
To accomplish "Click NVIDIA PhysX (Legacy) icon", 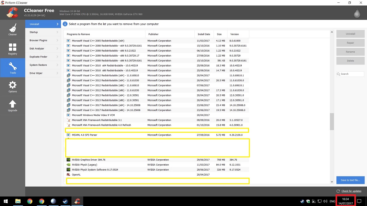I will point(68,165).
